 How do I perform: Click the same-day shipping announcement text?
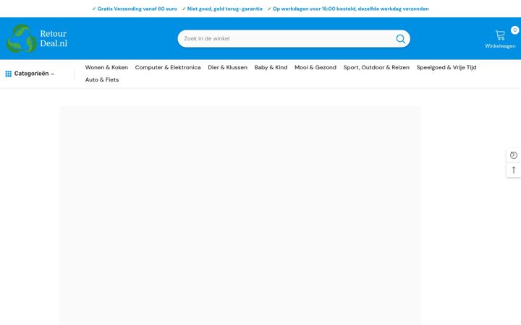click(x=350, y=9)
